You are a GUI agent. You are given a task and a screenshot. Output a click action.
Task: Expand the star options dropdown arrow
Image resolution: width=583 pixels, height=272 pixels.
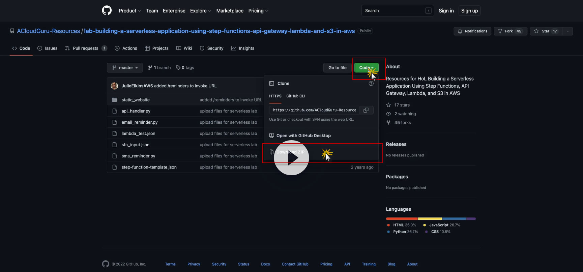(568, 31)
